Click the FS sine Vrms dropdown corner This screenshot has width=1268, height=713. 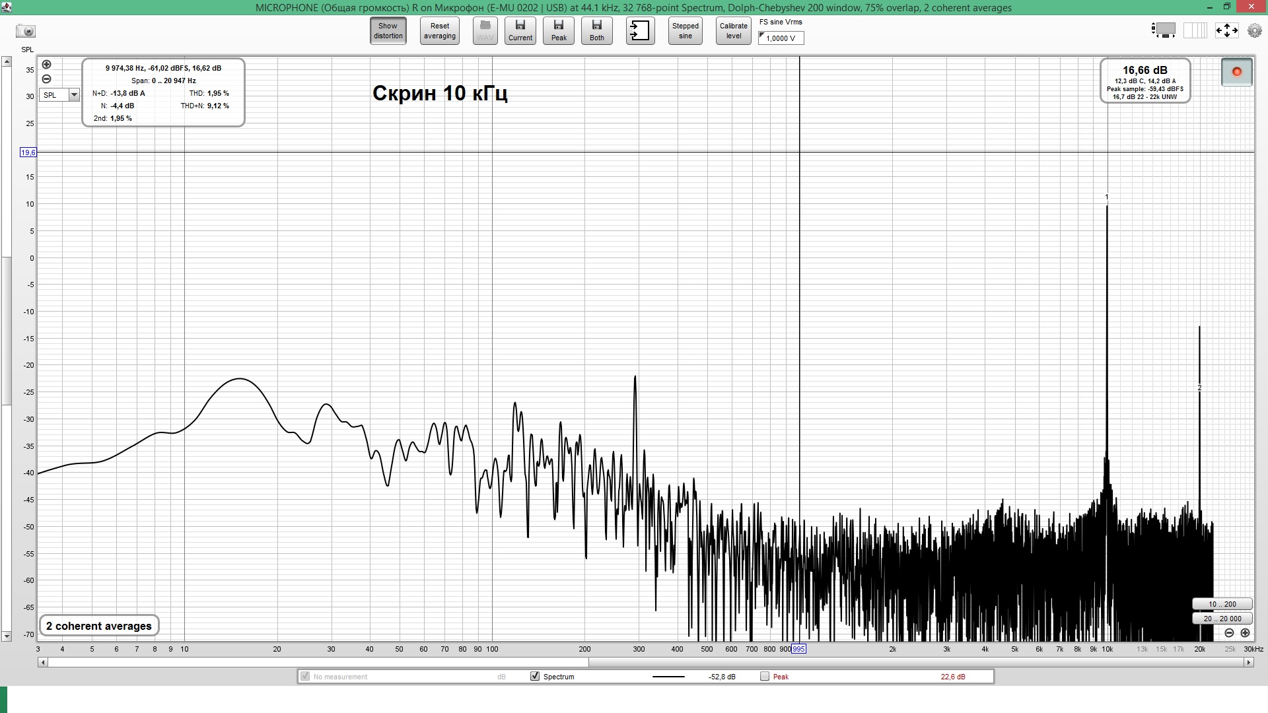pos(761,36)
